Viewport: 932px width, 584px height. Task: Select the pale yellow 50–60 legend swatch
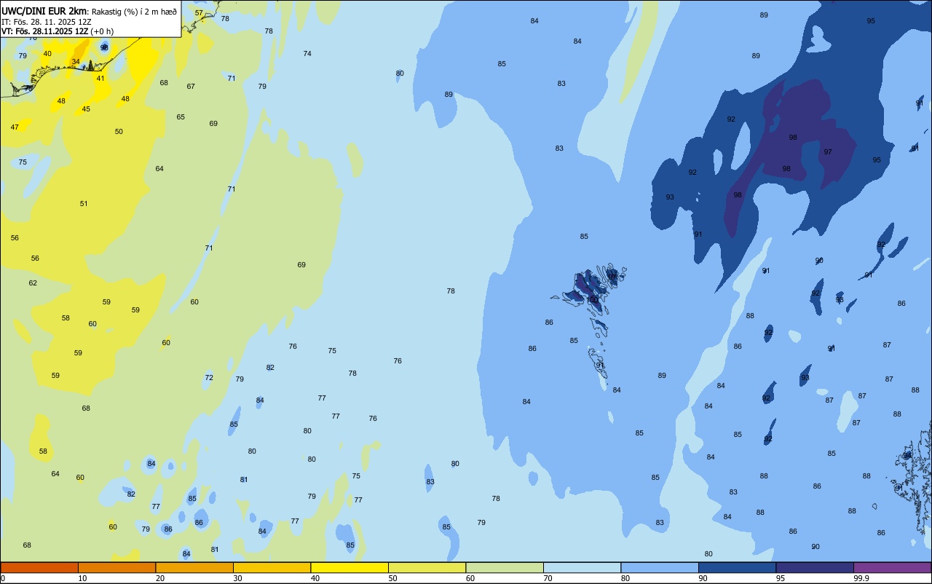[427, 567]
